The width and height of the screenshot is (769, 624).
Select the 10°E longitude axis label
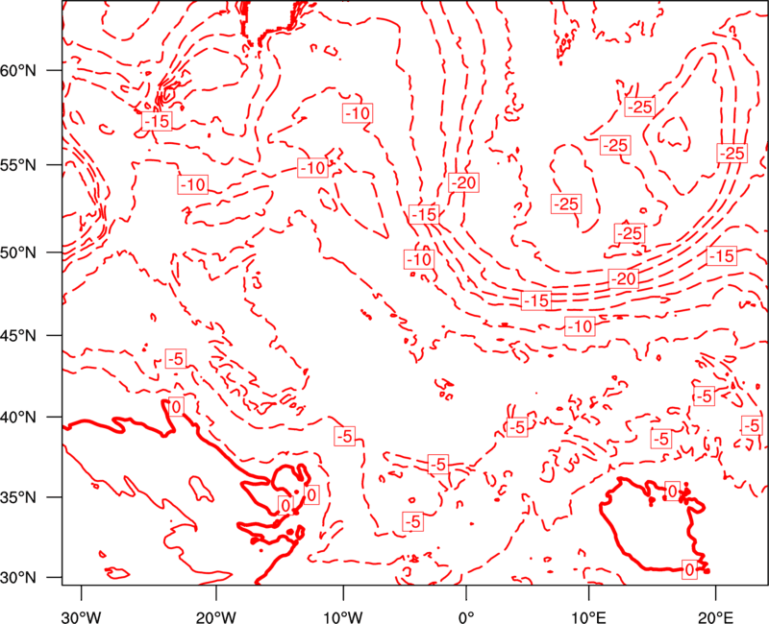(x=587, y=617)
